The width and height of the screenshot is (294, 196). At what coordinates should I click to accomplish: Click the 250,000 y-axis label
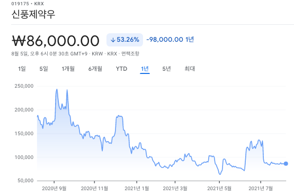(24, 86)
